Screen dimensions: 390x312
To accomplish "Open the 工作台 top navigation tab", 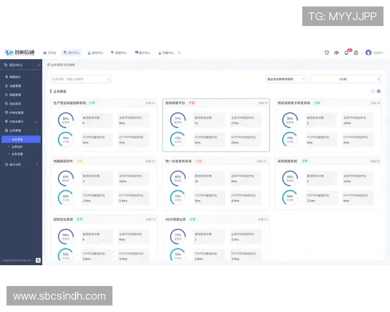I will pyautogui.click(x=50, y=53).
